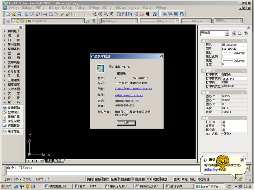Toggle 对象追踪 object tracking
The image size is (254, 190).
pyautogui.click(x=139, y=179)
